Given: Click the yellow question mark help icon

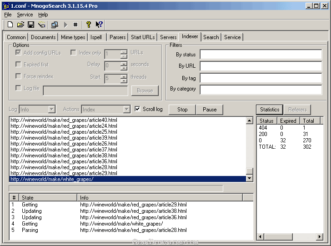Looking at the screenshot, I should [x=89, y=25].
